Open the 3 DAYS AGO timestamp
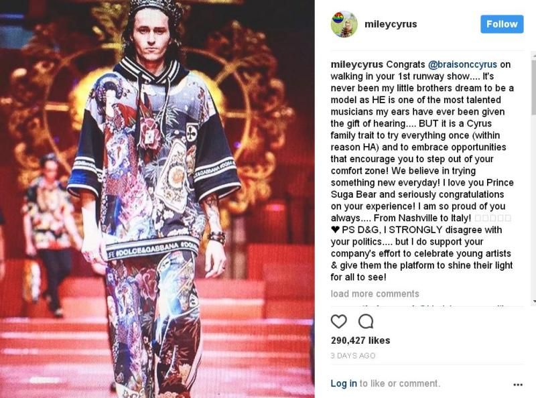Image resolution: width=536 pixels, height=398 pixels. (x=353, y=356)
